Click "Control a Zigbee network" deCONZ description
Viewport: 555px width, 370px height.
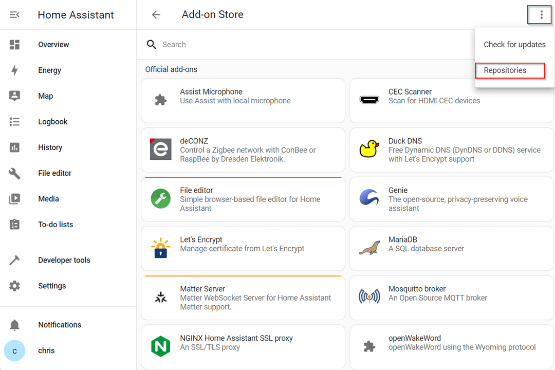pos(248,155)
